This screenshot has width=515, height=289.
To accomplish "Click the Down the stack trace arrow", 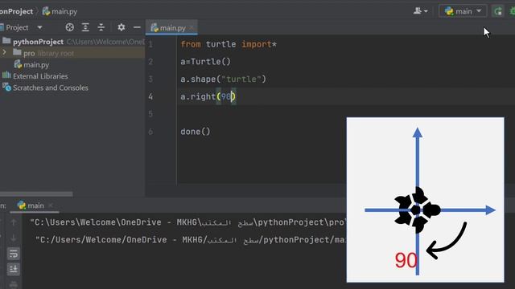I will (x=14, y=238).
